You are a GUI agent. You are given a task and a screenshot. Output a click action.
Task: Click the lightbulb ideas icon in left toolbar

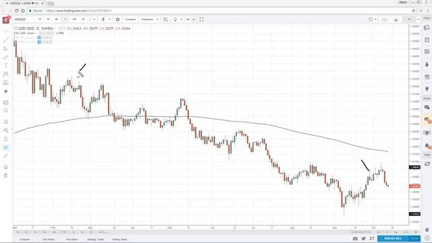tap(6, 167)
